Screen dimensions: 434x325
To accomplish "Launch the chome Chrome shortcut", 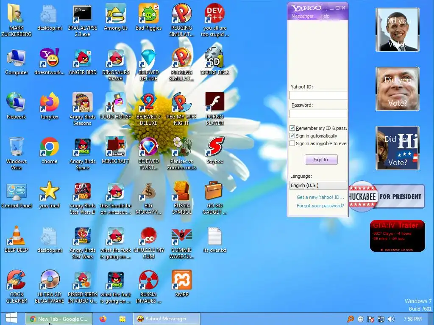I will 49,146.
